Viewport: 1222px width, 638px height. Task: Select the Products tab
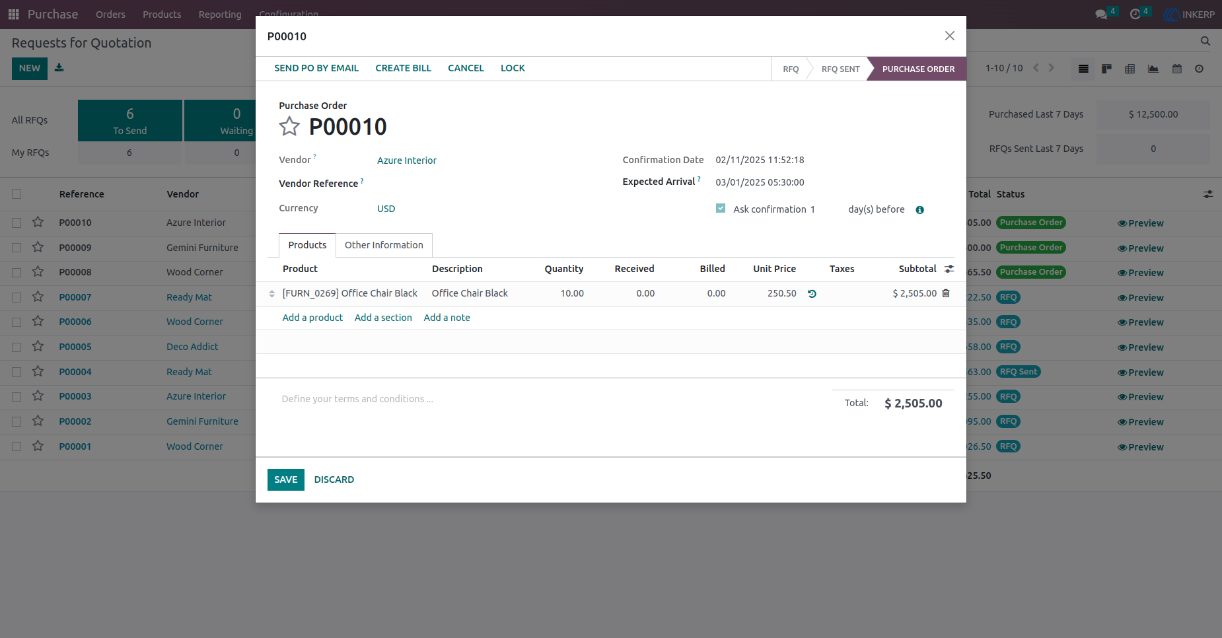point(307,245)
